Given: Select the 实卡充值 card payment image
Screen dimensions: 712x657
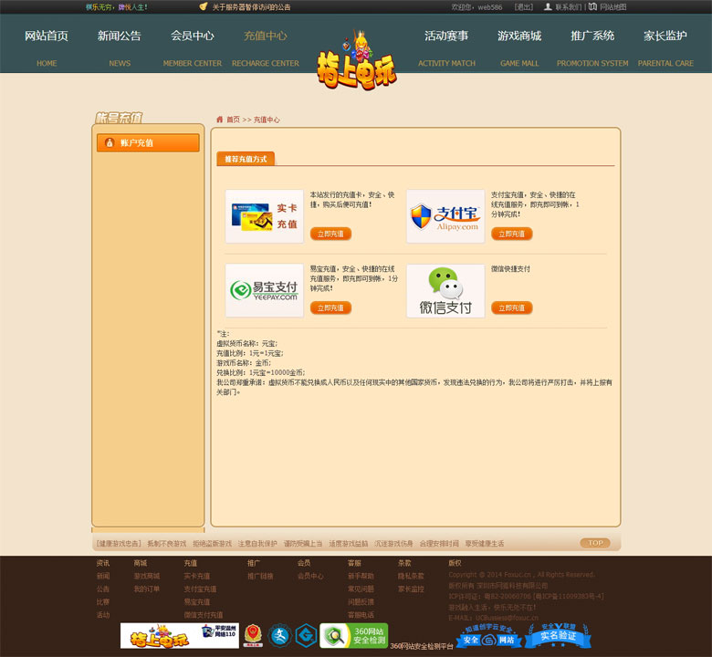Looking at the screenshot, I should pyautogui.click(x=264, y=216).
